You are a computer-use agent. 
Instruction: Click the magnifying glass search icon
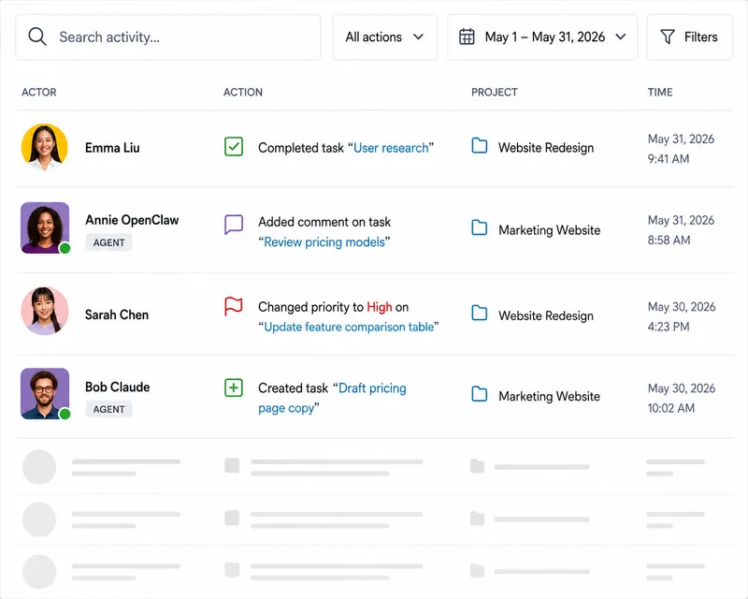[x=37, y=37]
